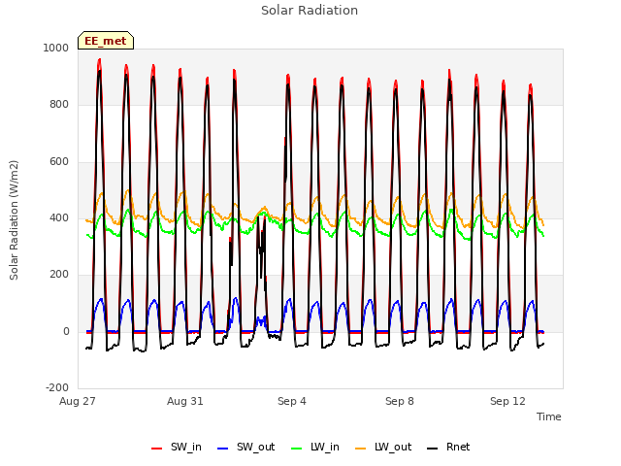
Task: Click the Aug 31 x-axis tick label
Action: pos(185,401)
